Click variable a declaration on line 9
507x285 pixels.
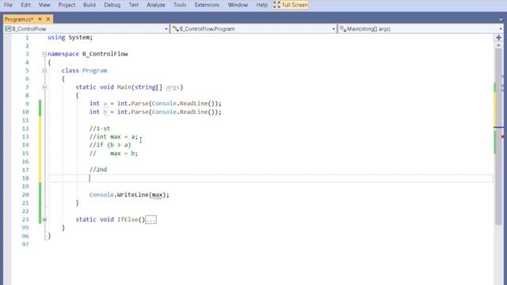(105, 104)
